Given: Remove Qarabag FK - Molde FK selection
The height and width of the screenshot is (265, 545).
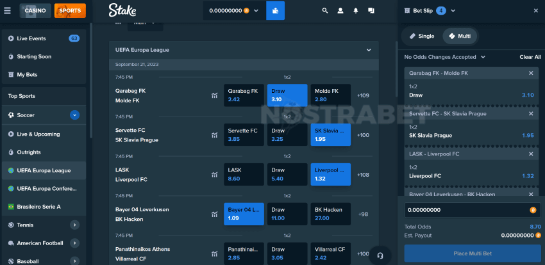Looking at the screenshot, I should (531, 73).
